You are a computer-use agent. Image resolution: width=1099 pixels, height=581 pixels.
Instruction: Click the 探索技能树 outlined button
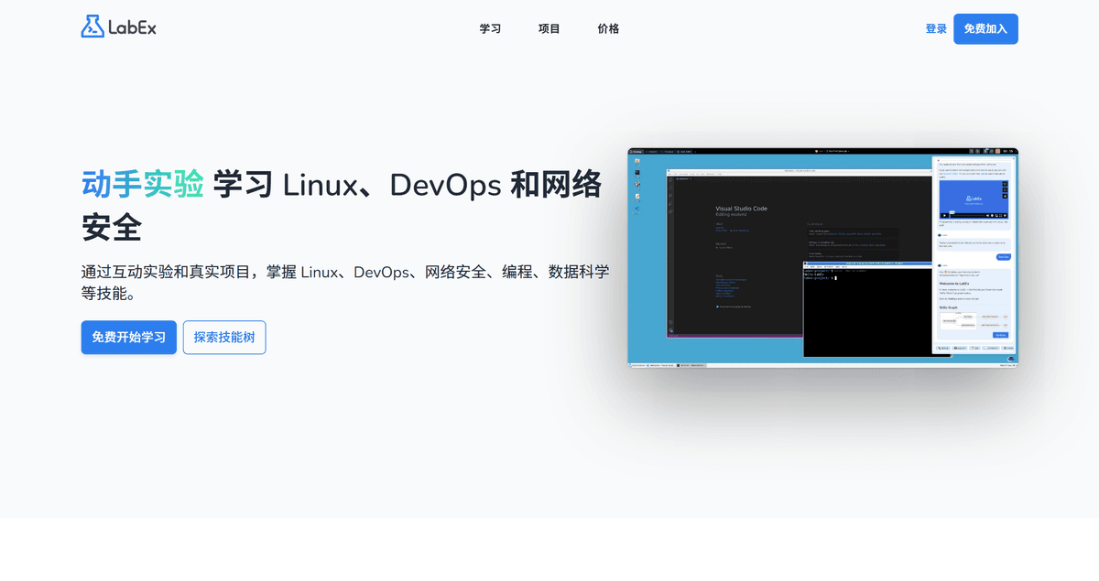[x=224, y=337]
